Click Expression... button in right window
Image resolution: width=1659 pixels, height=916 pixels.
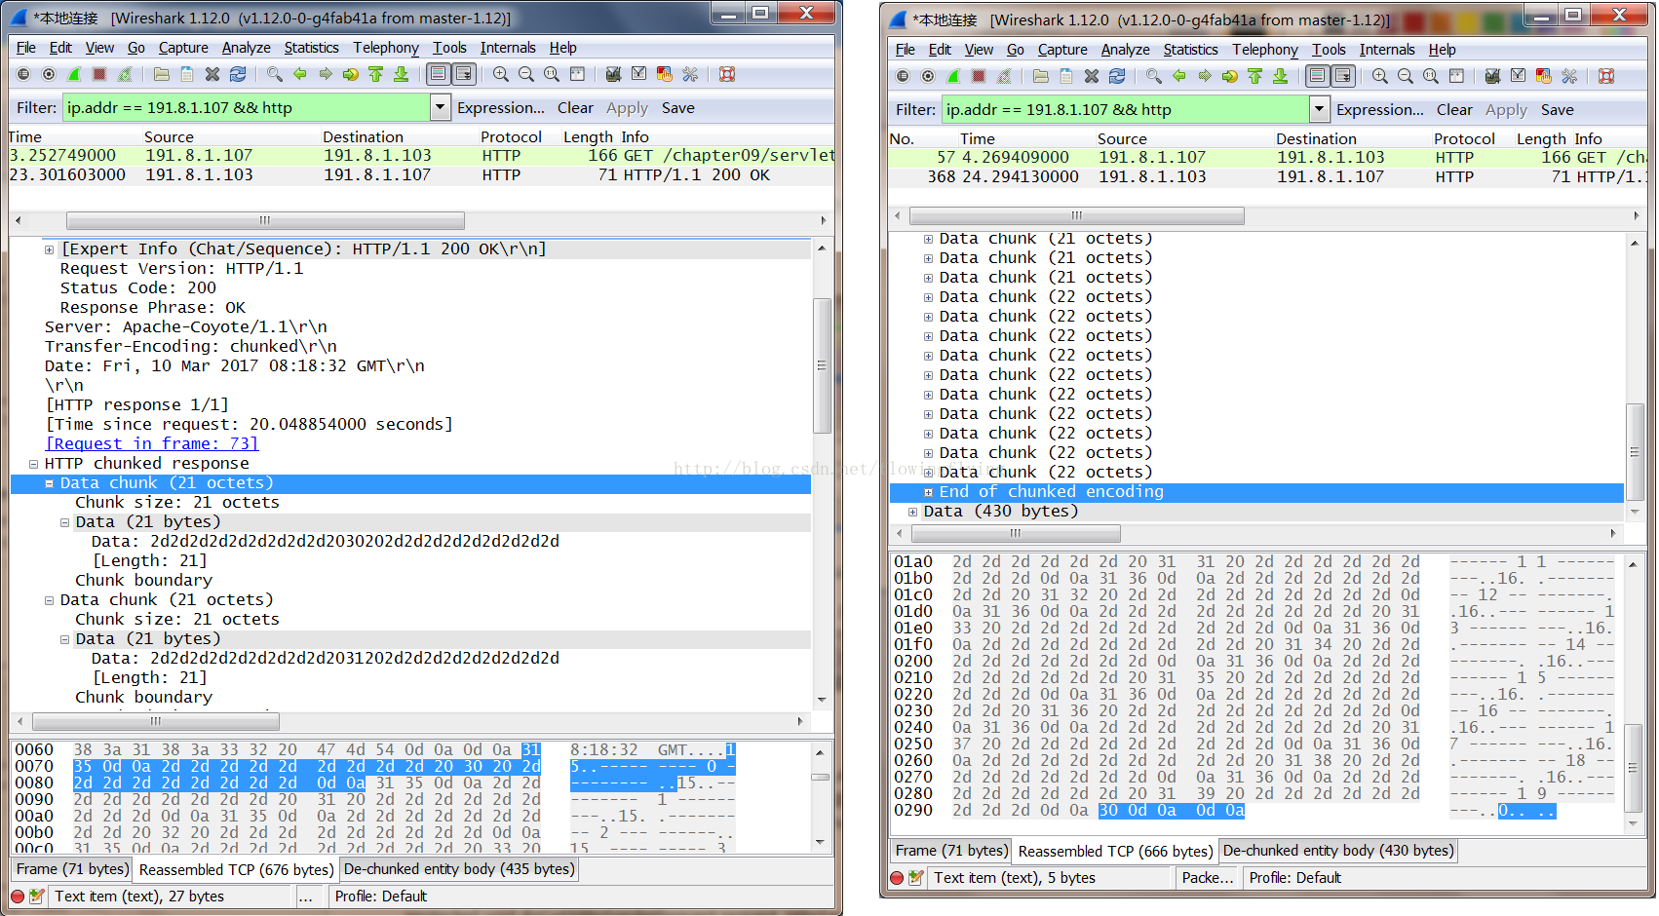[x=1379, y=110]
